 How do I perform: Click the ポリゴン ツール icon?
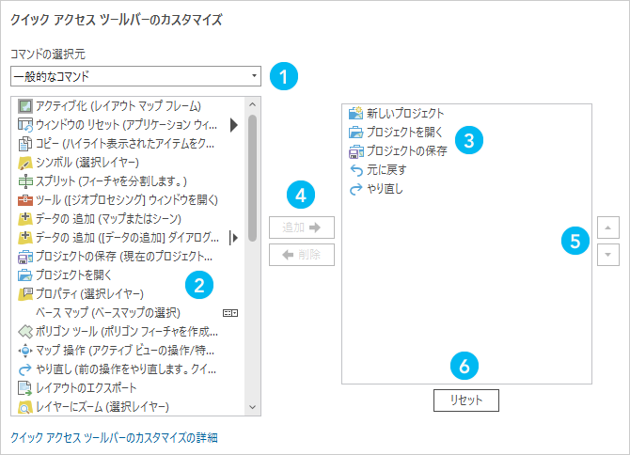[25, 331]
